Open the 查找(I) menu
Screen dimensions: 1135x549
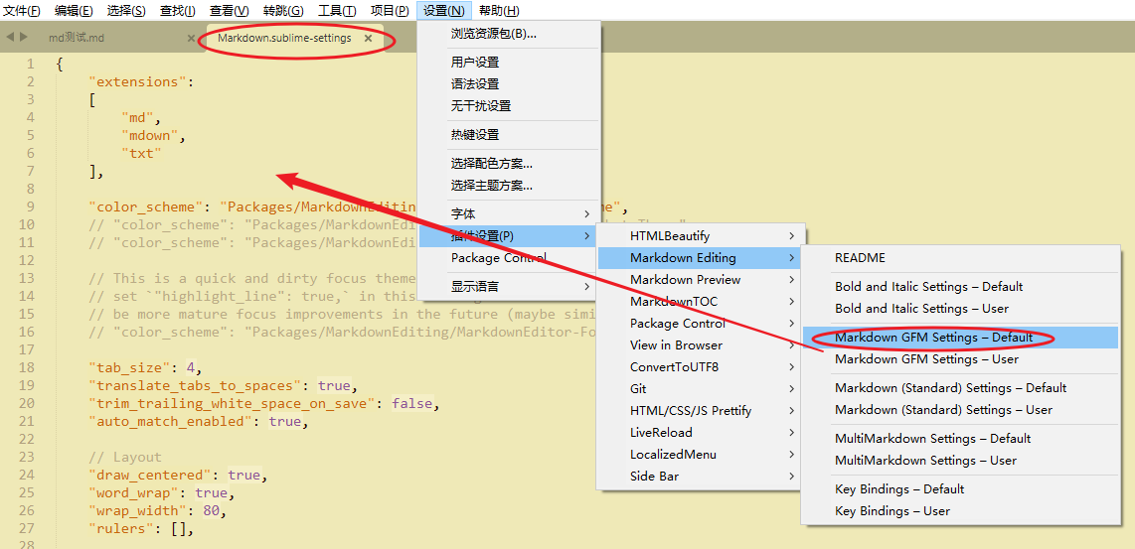177,11
